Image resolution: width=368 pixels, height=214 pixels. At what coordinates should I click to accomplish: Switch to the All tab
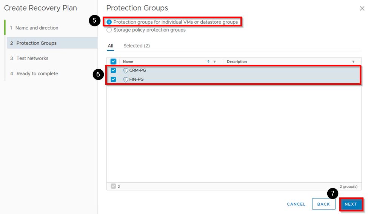pyautogui.click(x=110, y=46)
